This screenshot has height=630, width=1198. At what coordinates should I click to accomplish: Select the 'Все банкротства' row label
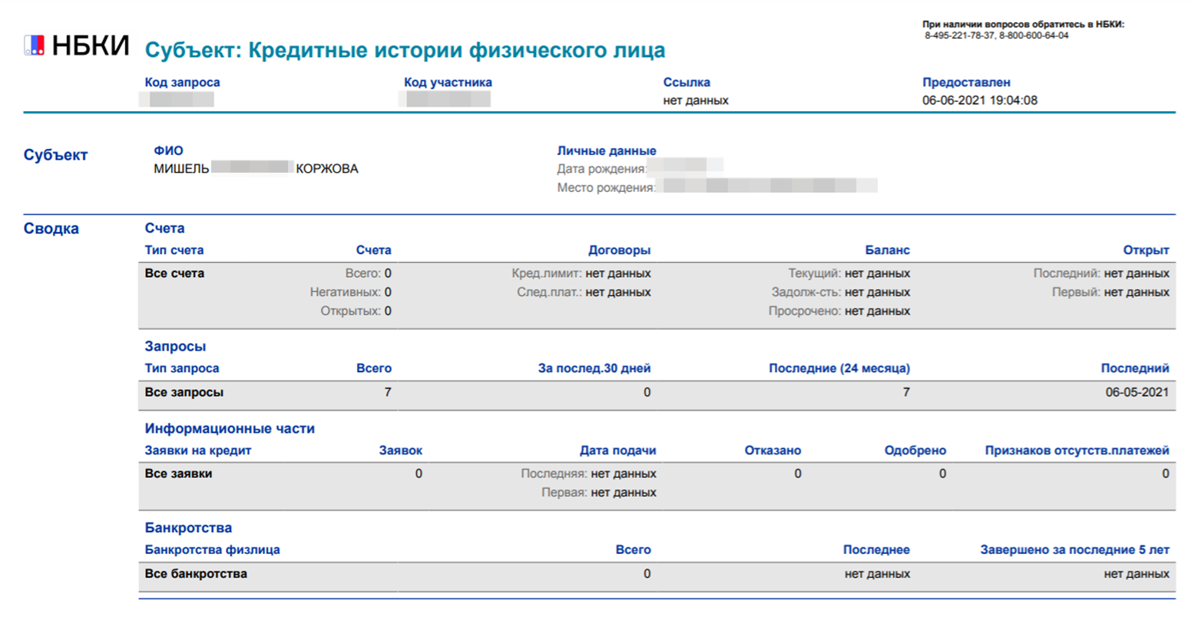pyautogui.click(x=196, y=574)
